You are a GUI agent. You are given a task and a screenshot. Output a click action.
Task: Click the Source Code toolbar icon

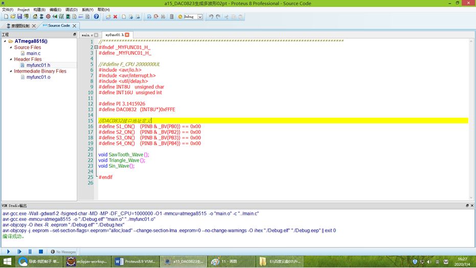(81, 17)
